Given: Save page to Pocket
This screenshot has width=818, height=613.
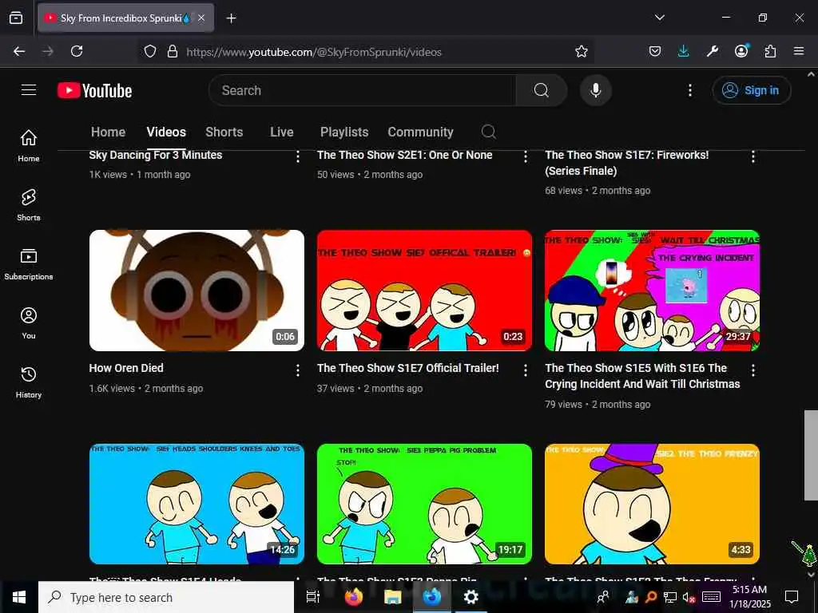Looking at the screenshot, I should point(655,51).
